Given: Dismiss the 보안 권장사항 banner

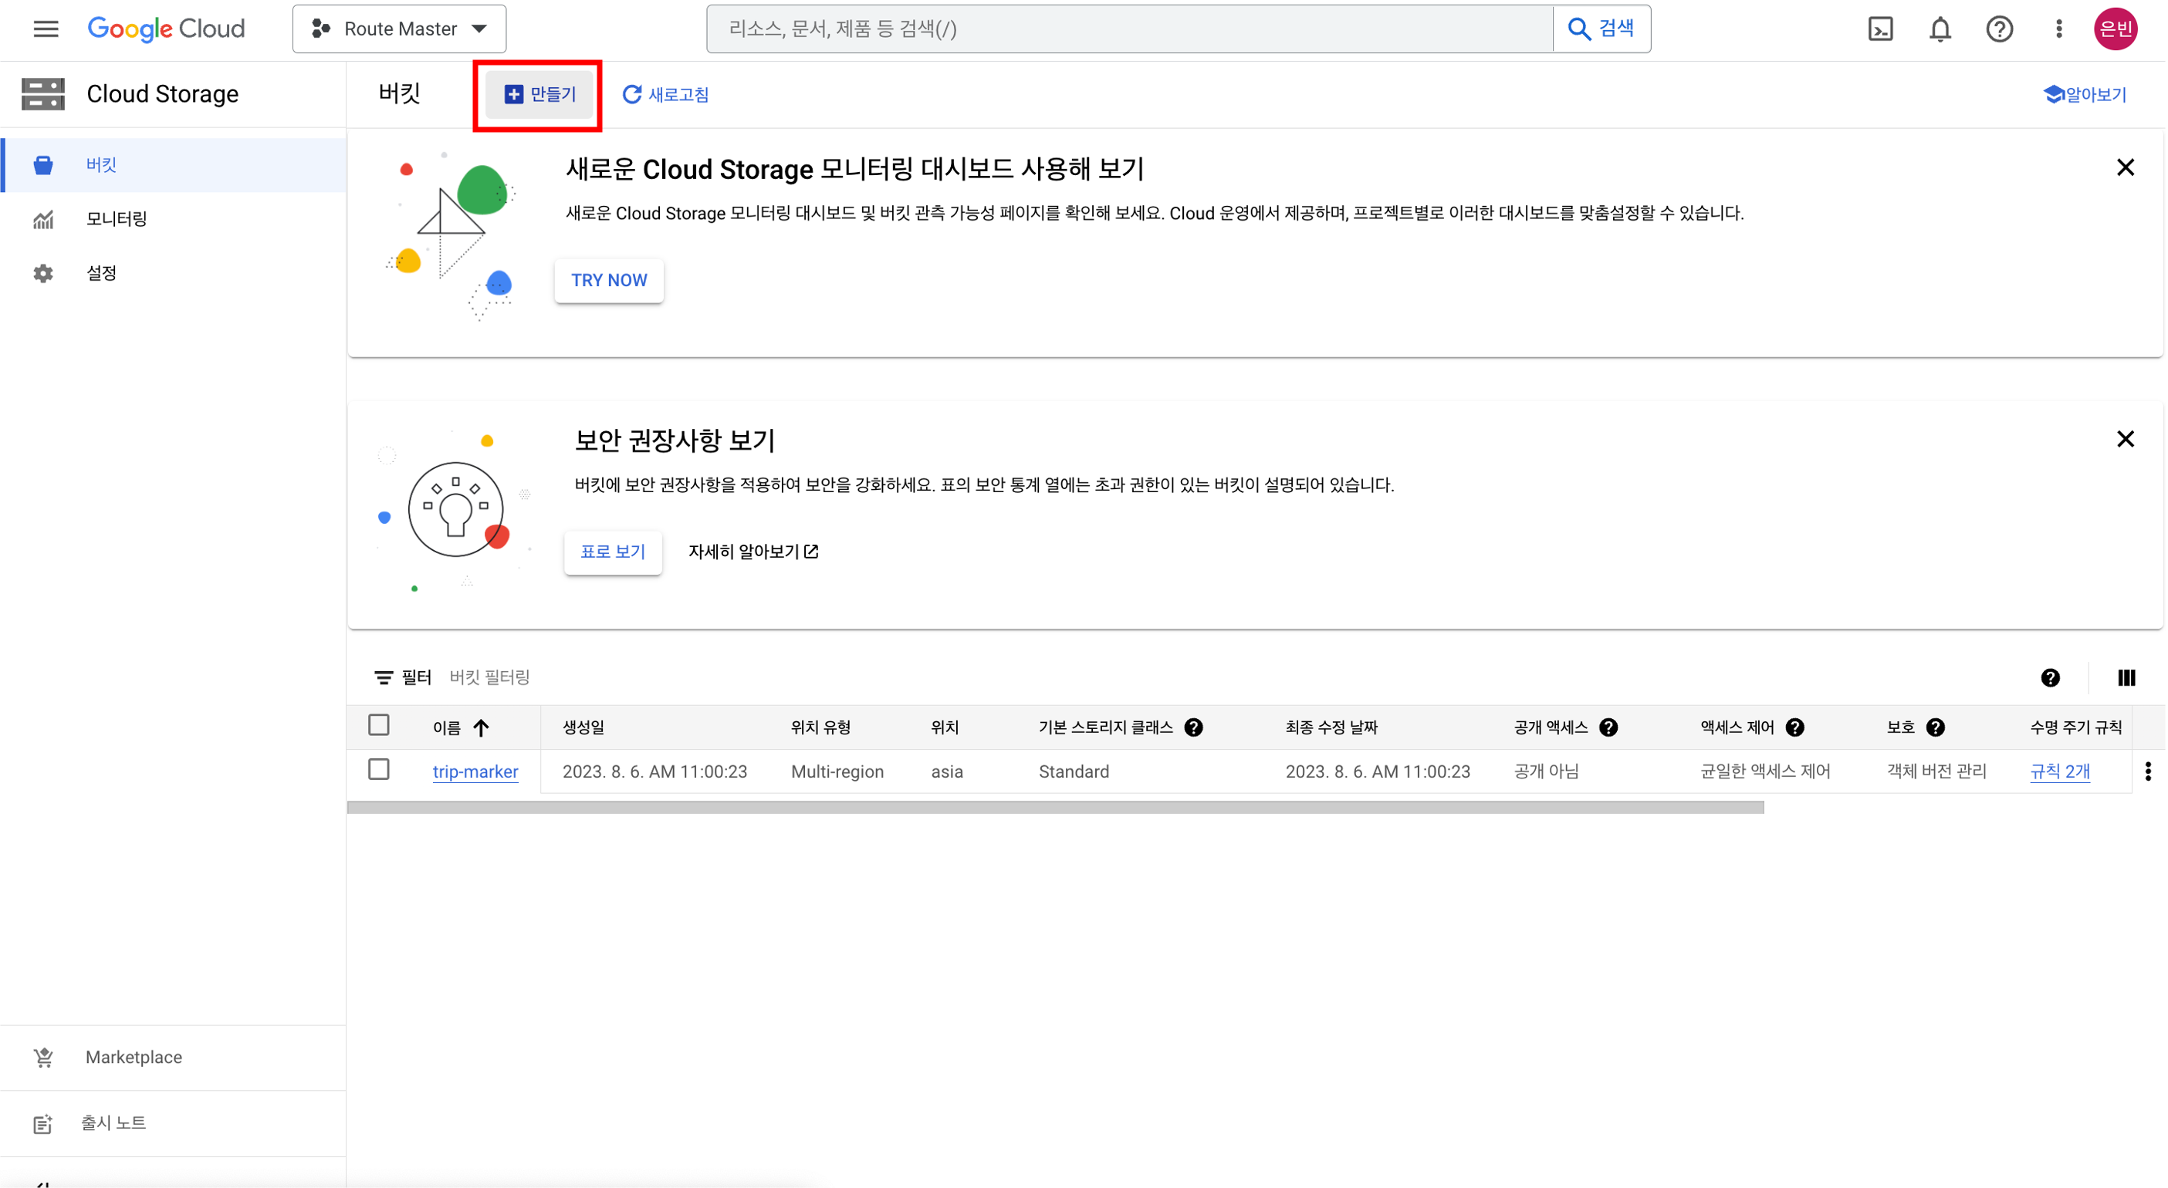Looking at the screenshot, I should pos(2124,438).
